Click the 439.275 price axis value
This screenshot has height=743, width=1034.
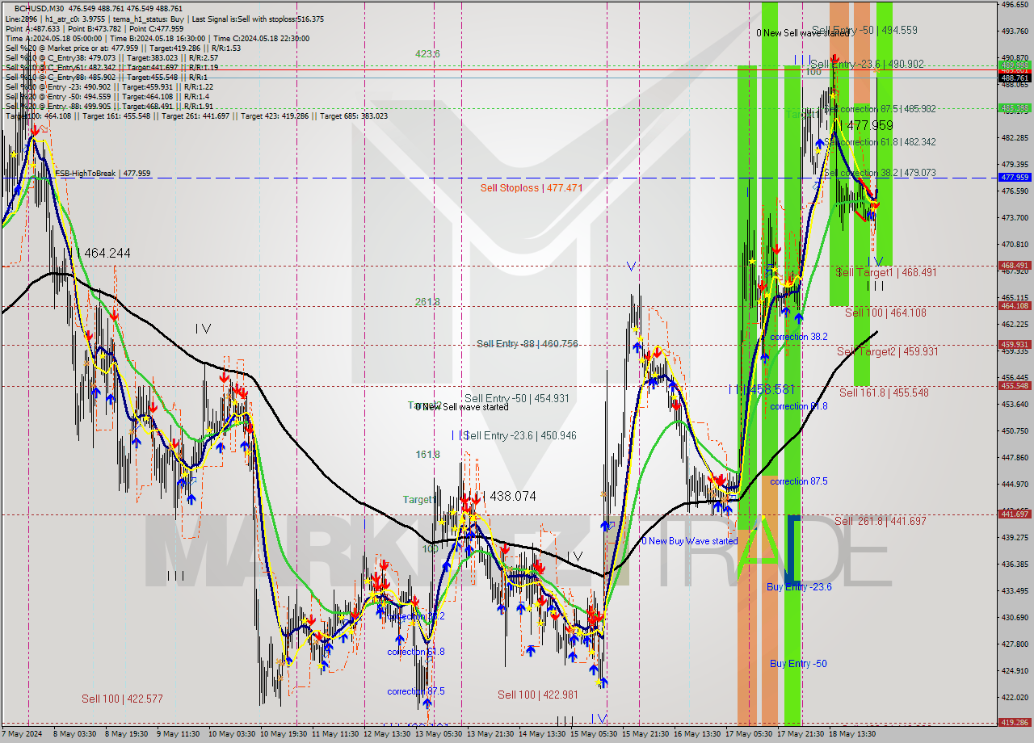(1015, 537)
